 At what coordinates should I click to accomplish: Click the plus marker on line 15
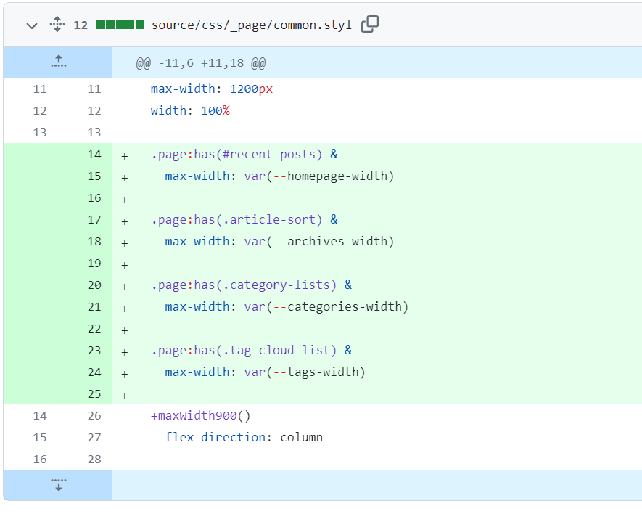click(125, 177)
